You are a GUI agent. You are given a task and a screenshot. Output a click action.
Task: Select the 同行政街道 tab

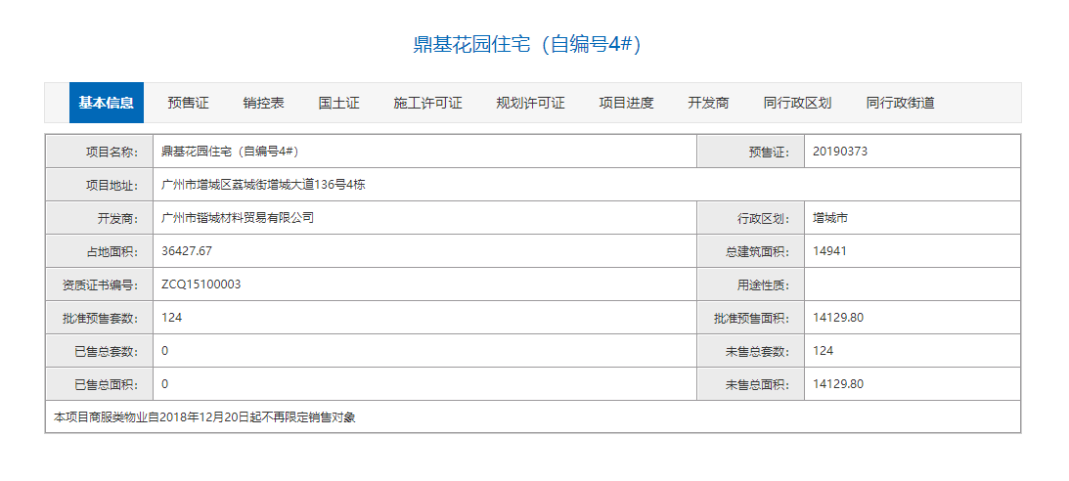coord(900,103)
